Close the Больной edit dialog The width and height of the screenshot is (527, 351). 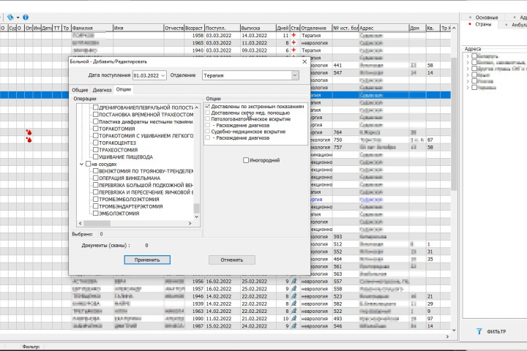(304, 61)
